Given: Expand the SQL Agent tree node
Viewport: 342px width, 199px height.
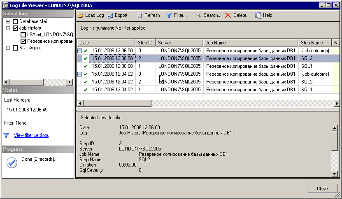Looking at the screenshot, I should (x=8, y=48).
